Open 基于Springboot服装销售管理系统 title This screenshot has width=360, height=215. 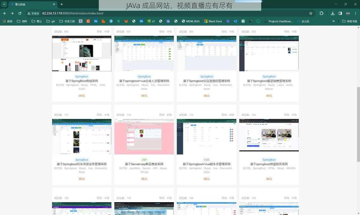click(x=269, y=81)
